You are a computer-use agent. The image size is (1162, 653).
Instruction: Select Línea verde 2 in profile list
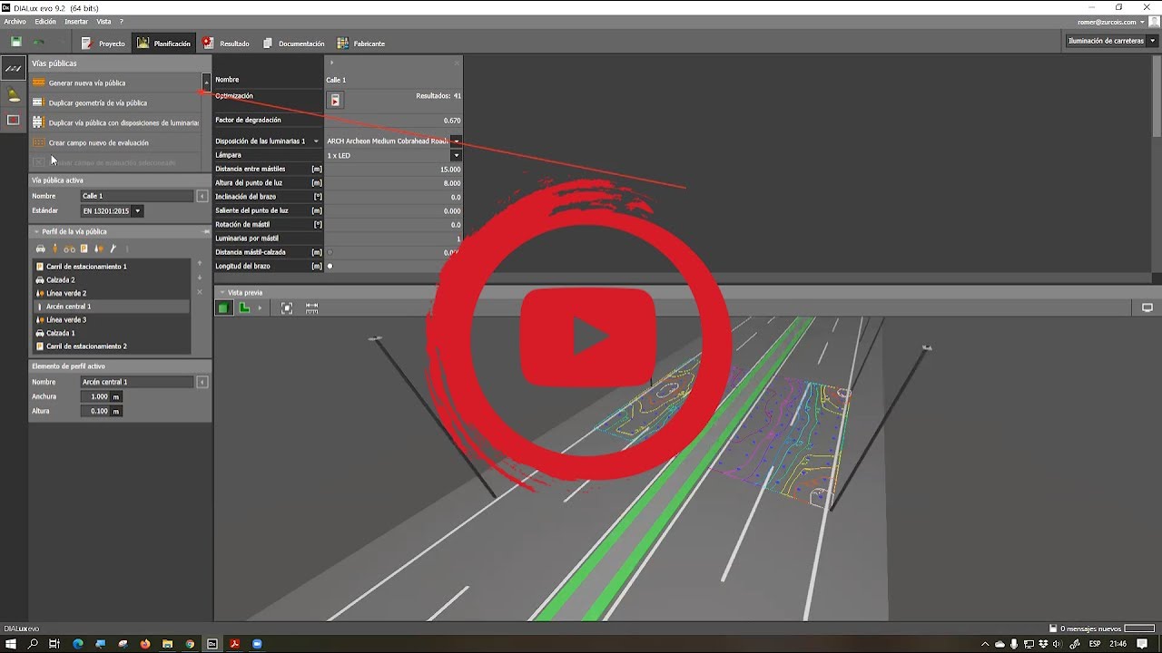tap(112, 294)
